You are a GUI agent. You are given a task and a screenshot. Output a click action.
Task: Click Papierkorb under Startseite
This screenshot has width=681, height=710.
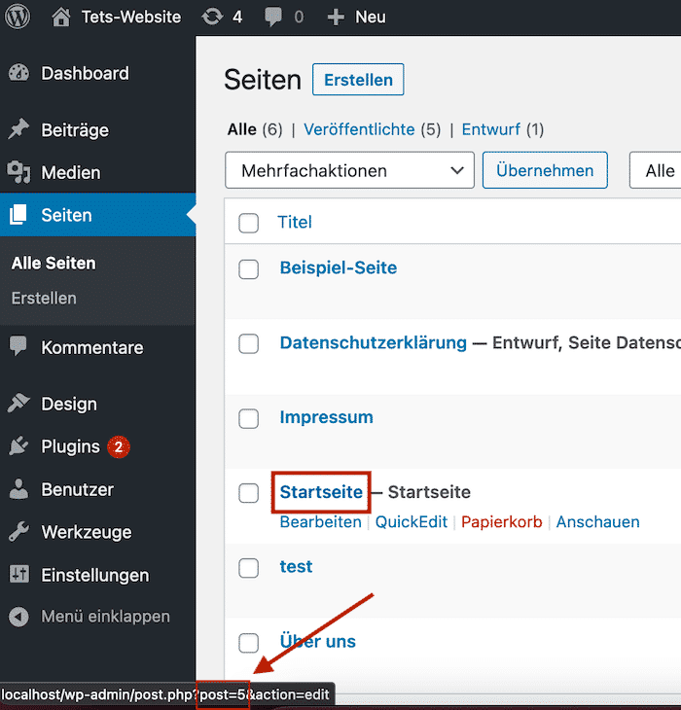coord(502,521)
